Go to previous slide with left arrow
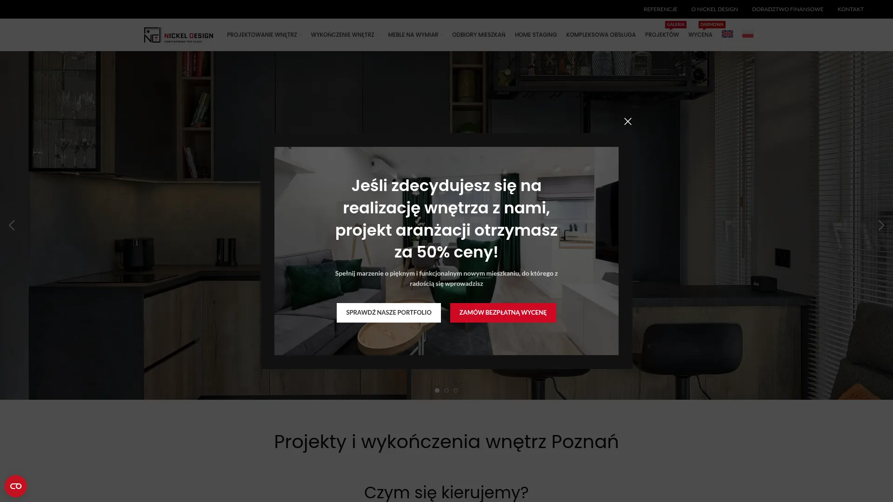Image resolution: width=893 pixels, height=502 pixels. 12,225
